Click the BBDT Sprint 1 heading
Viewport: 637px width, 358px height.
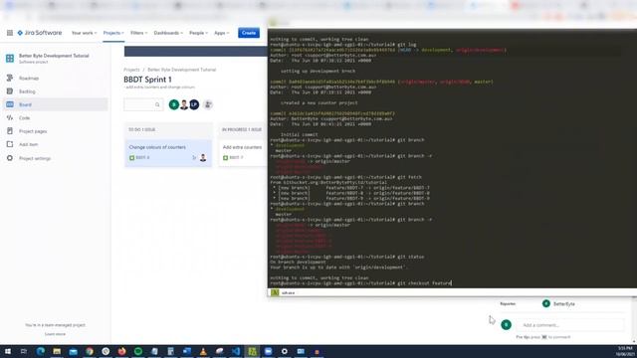147,80
